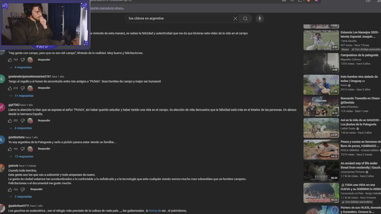The height and width of the screenshot is (214, 381).
Task: Open @pabloflant5711 channel username link
Action: pos(19,206)
